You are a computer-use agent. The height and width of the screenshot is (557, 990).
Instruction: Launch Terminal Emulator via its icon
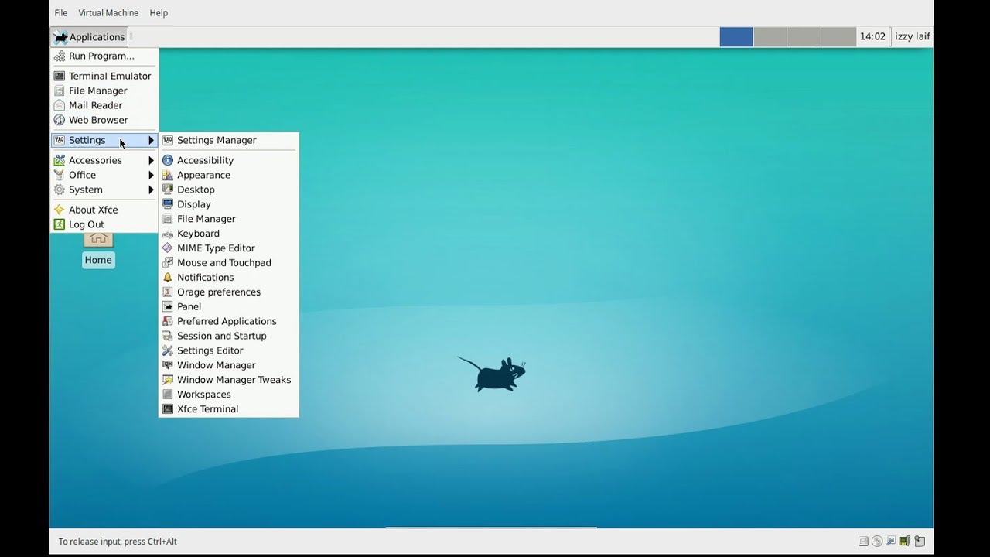click(60, 76)
